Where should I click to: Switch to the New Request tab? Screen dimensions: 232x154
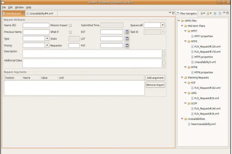pyautogui.click(x=13, y=14)
